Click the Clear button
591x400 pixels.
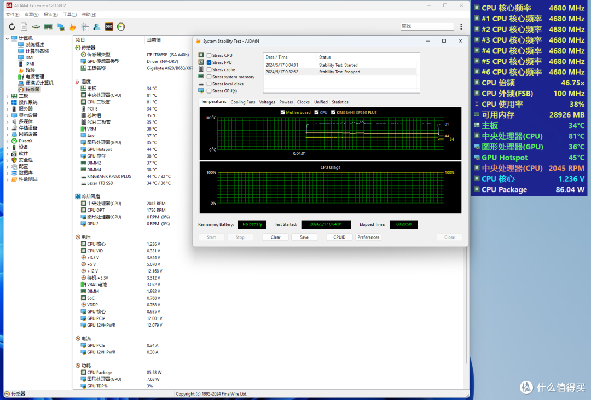(x=275, y=237)
